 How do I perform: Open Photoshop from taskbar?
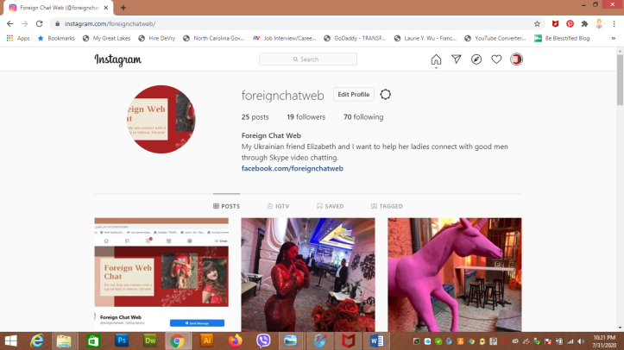pos(122,341)
